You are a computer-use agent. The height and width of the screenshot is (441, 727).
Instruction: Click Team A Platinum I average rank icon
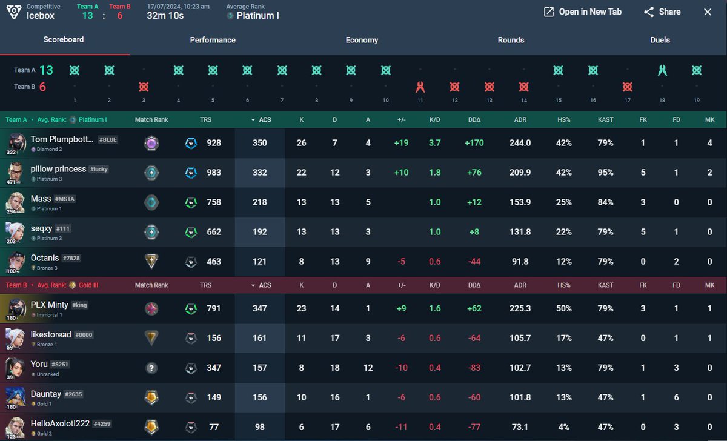tap(73, 119)
